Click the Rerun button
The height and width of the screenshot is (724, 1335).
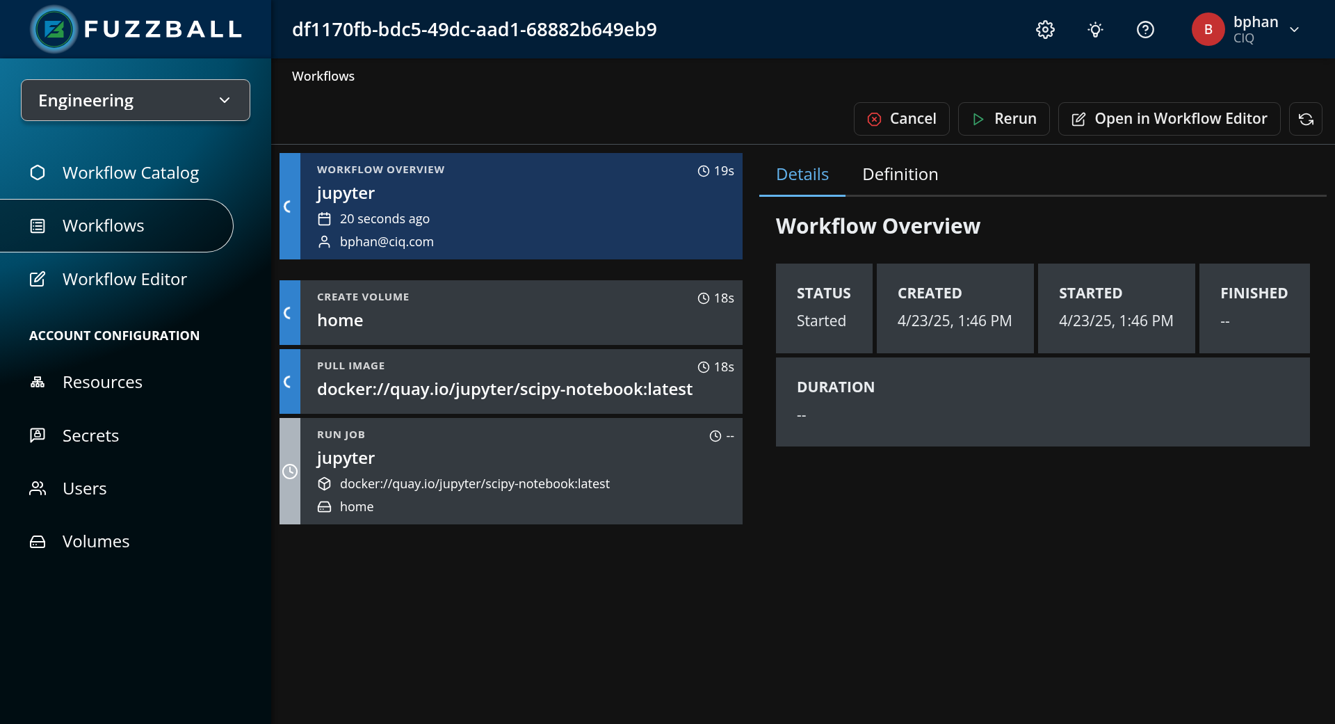(1003, 118)
